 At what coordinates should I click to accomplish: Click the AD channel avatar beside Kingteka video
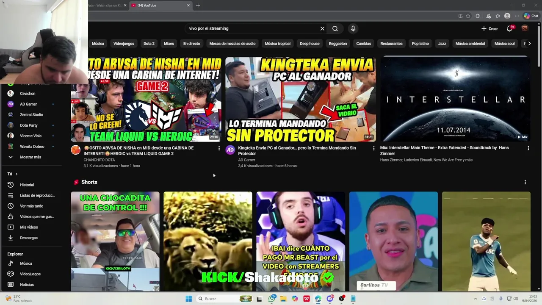tap(230, 150)
